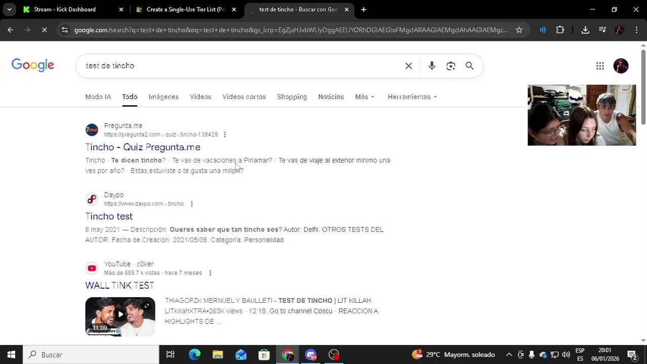The image size is (647, 364).
Task: Open the volume control in system tray
Action: coord(566,354)
